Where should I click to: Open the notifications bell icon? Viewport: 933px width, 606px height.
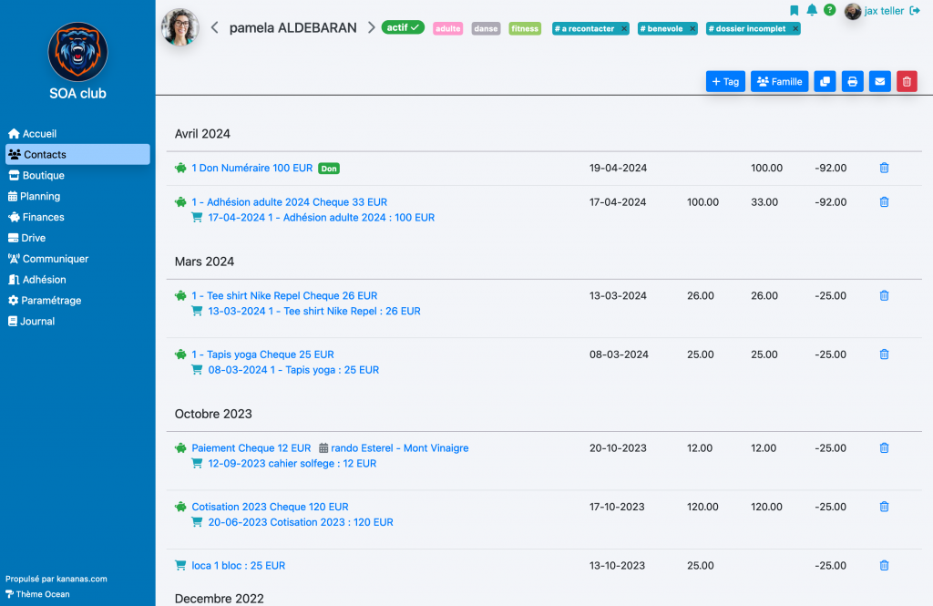[x=811, y=10]
